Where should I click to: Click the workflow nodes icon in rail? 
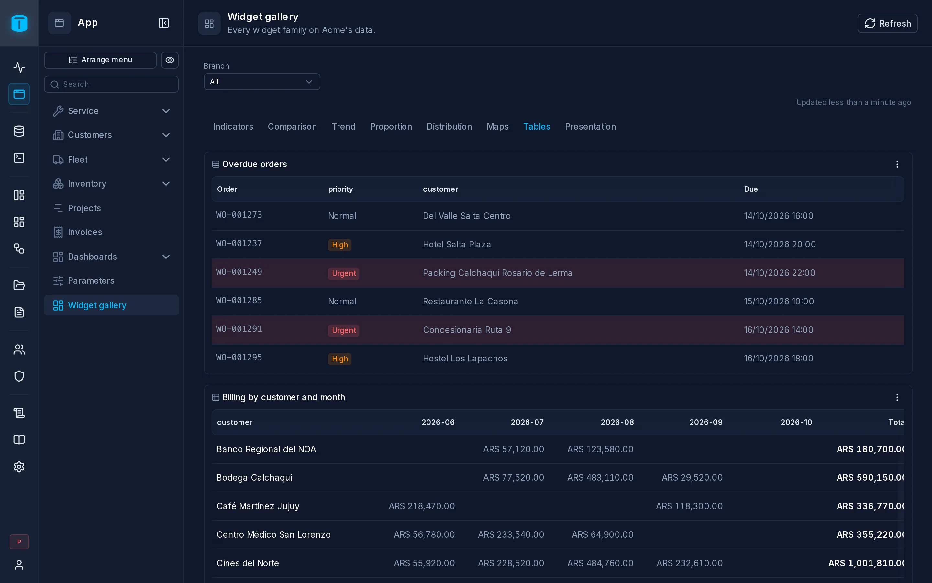(x=19, y=248)
